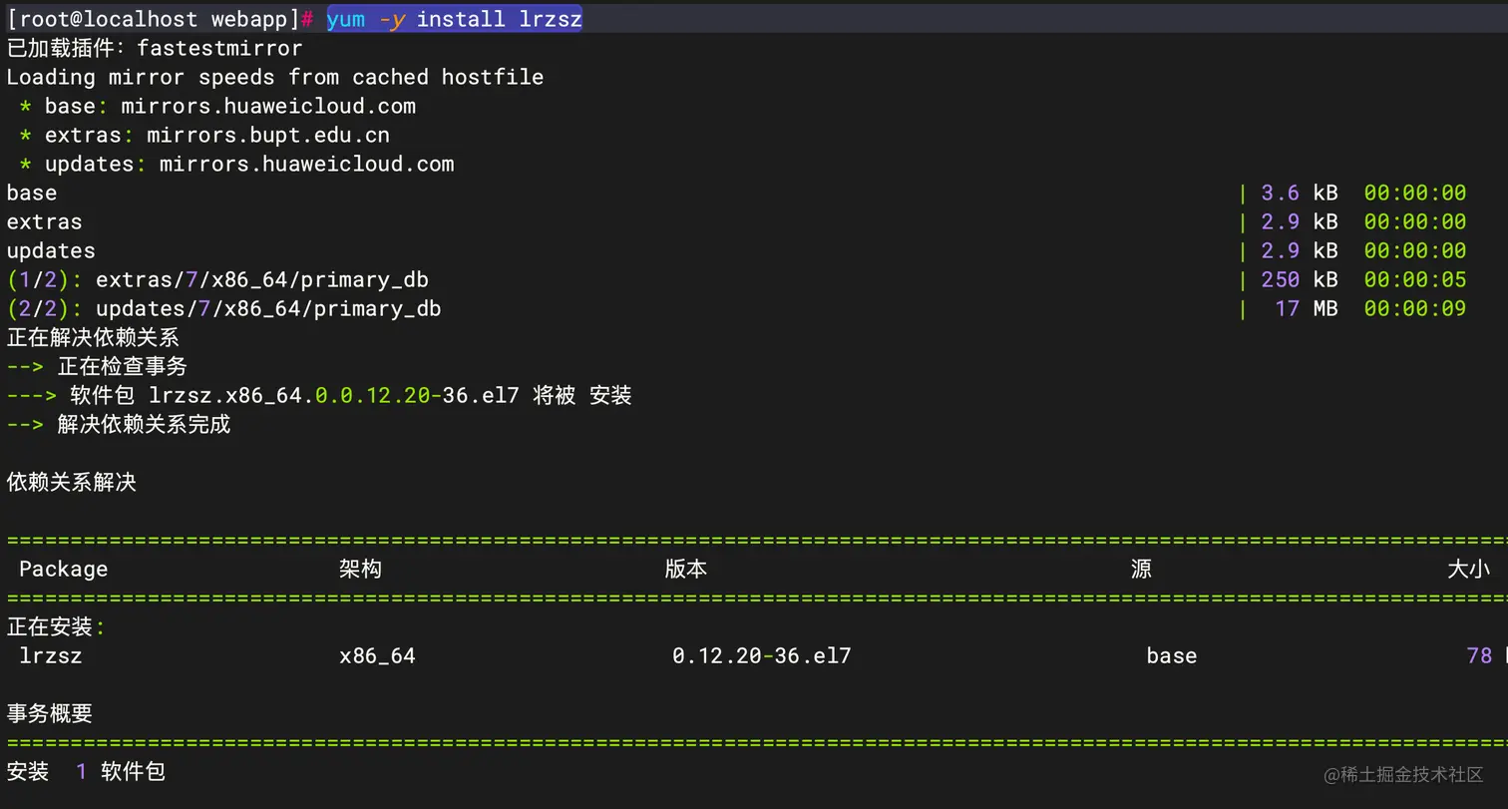The height and width of the screenshot is (809, 1508).
Task: Click the '事务概要' heading
Action: [50, 713]
